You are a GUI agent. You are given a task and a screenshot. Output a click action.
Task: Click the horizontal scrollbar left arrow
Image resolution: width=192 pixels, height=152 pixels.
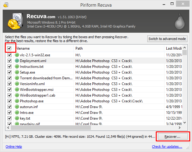click(x=8, y=128)
